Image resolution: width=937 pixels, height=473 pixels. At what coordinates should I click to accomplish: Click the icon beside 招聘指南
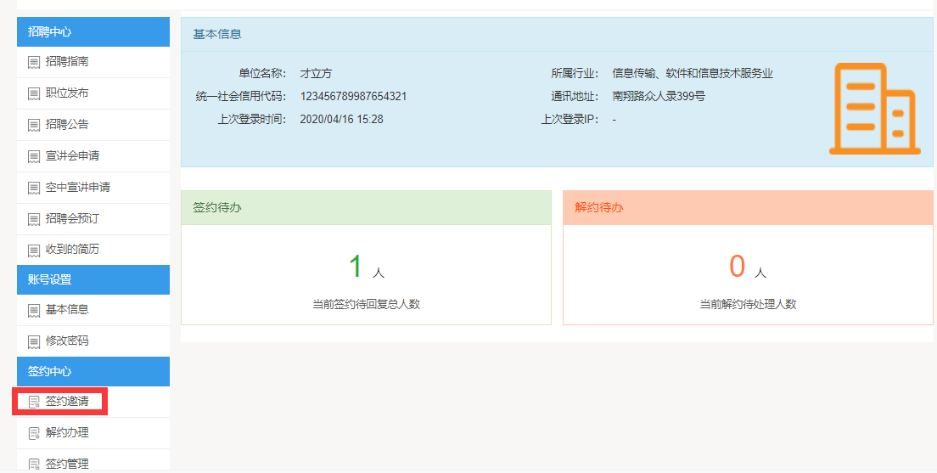34,62
